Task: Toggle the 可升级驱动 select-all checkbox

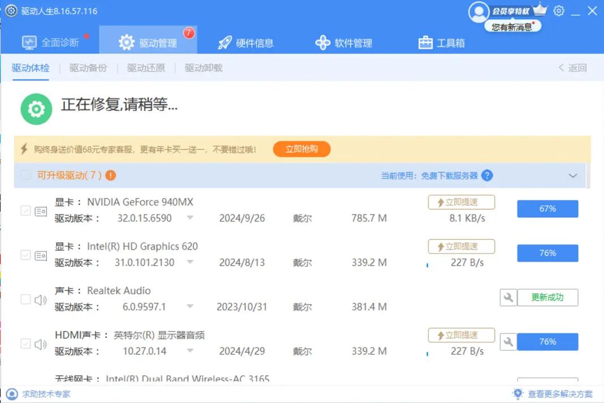Action: [x=25, y=175]
